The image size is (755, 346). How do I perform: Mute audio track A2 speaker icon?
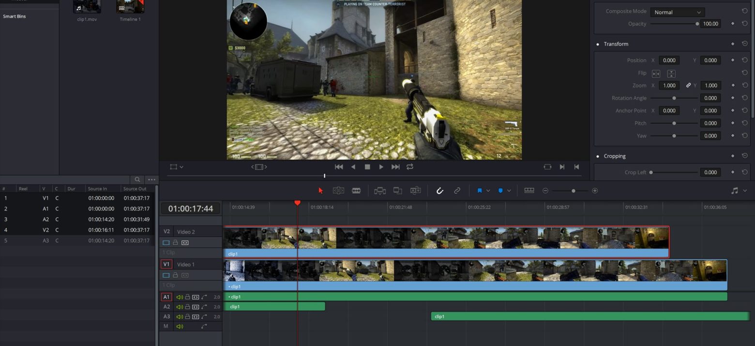179,307
